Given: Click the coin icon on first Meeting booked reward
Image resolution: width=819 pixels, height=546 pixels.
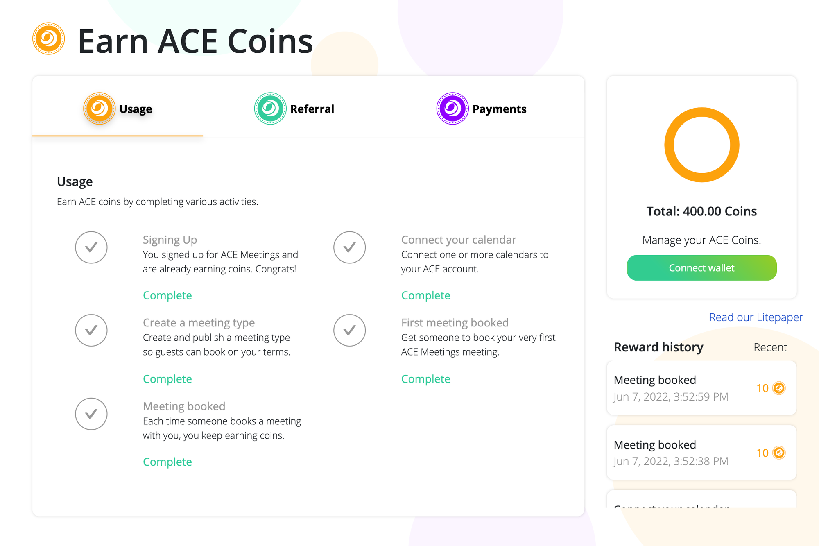Looking at the screenshot, I should (x=779, y=388).
